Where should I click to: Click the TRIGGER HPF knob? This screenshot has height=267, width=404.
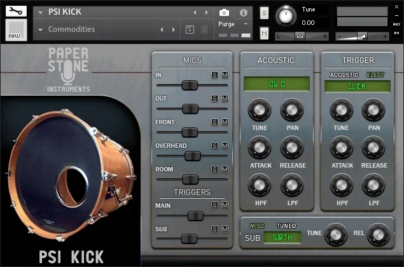click(341, 185)
